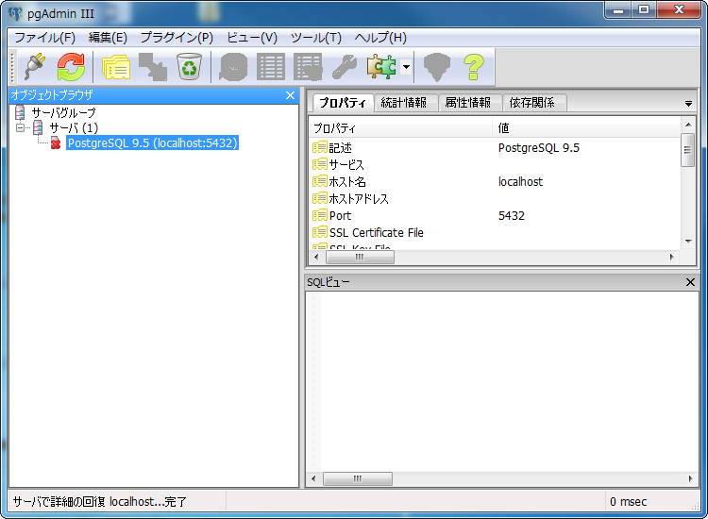
Task: Open the tab list dropdown arrow
Action: 688,104
